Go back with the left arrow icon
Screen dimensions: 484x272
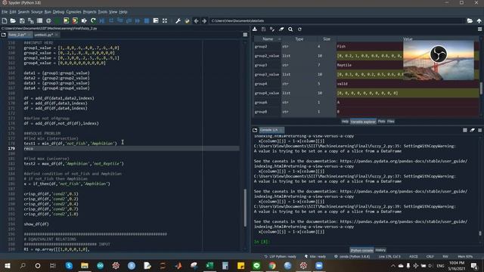coord(196,20)
